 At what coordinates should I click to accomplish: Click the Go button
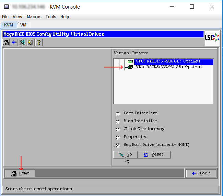[x=125, y=154]
